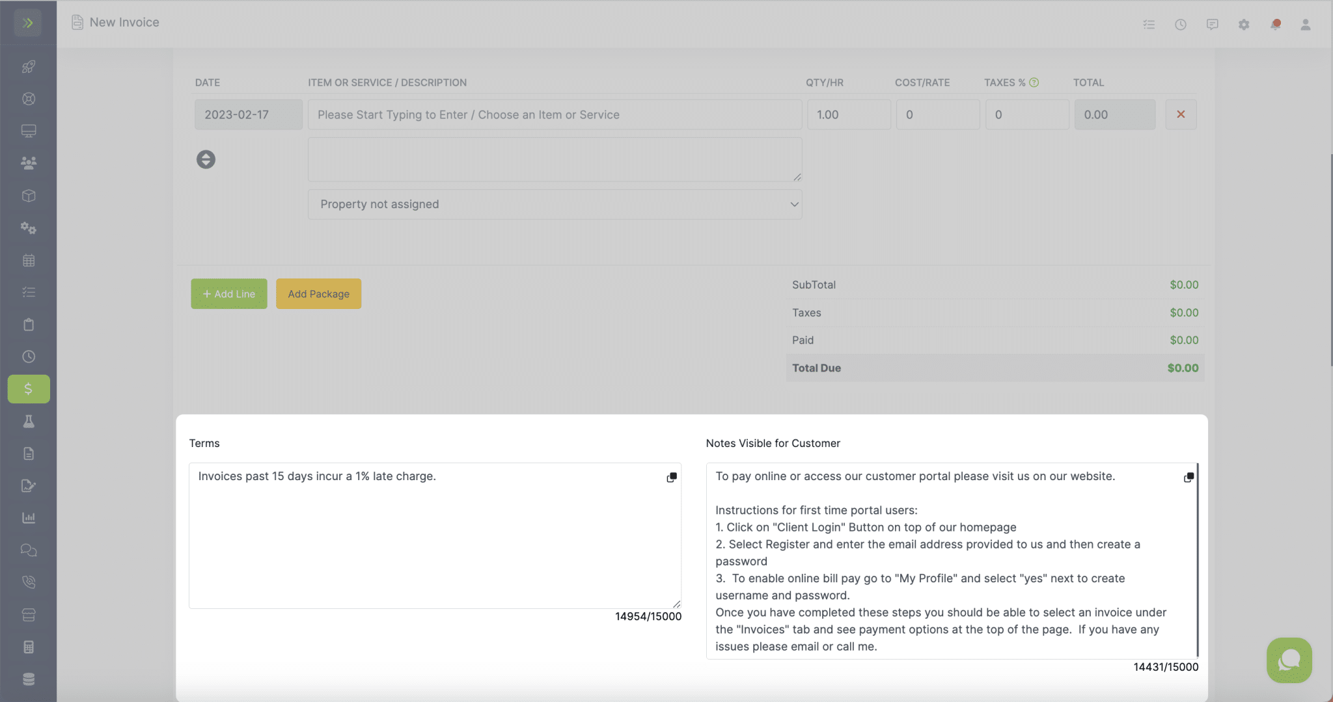Click the chat bubble icon in the sidebar
Screen dimensions: 1333x702
(28, 550)
